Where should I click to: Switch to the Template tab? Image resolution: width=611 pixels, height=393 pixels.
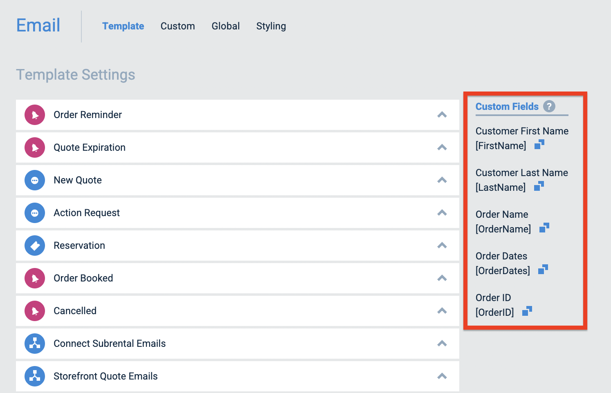pyautogui.click(x=123, y=26)
